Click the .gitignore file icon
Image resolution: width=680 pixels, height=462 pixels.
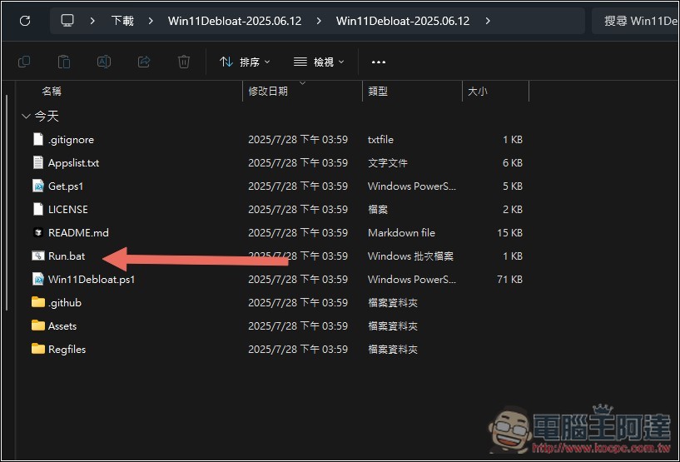click(38, 139)
